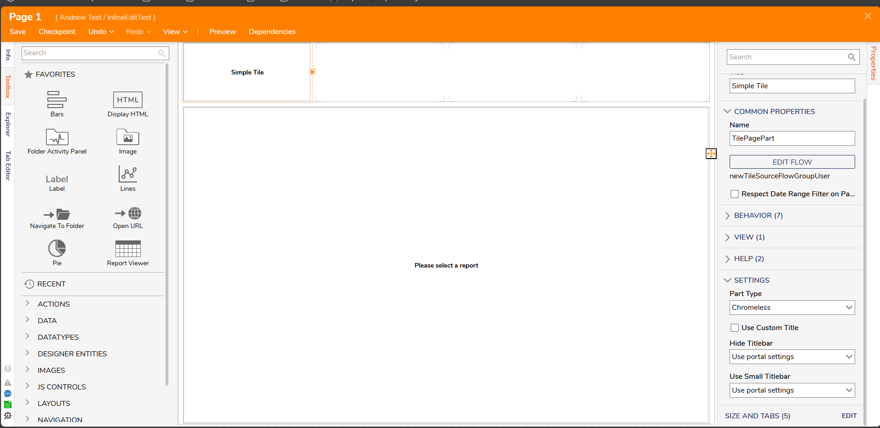The height and width of the screenshot is (428, 880).
Task: Expand the JS CONTROLS category
Action: (x=62, y=387)
